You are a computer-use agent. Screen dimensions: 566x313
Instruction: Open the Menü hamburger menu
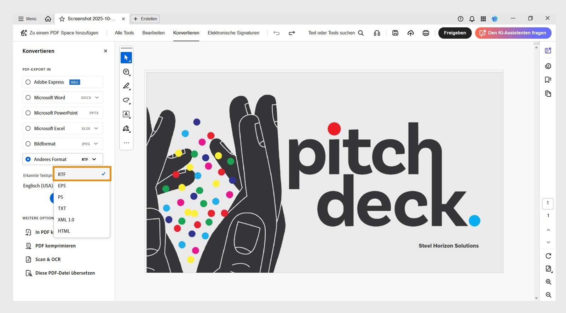tap(27, 19)
